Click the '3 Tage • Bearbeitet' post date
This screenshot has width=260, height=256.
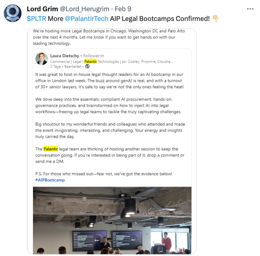(x=66, y=67)
